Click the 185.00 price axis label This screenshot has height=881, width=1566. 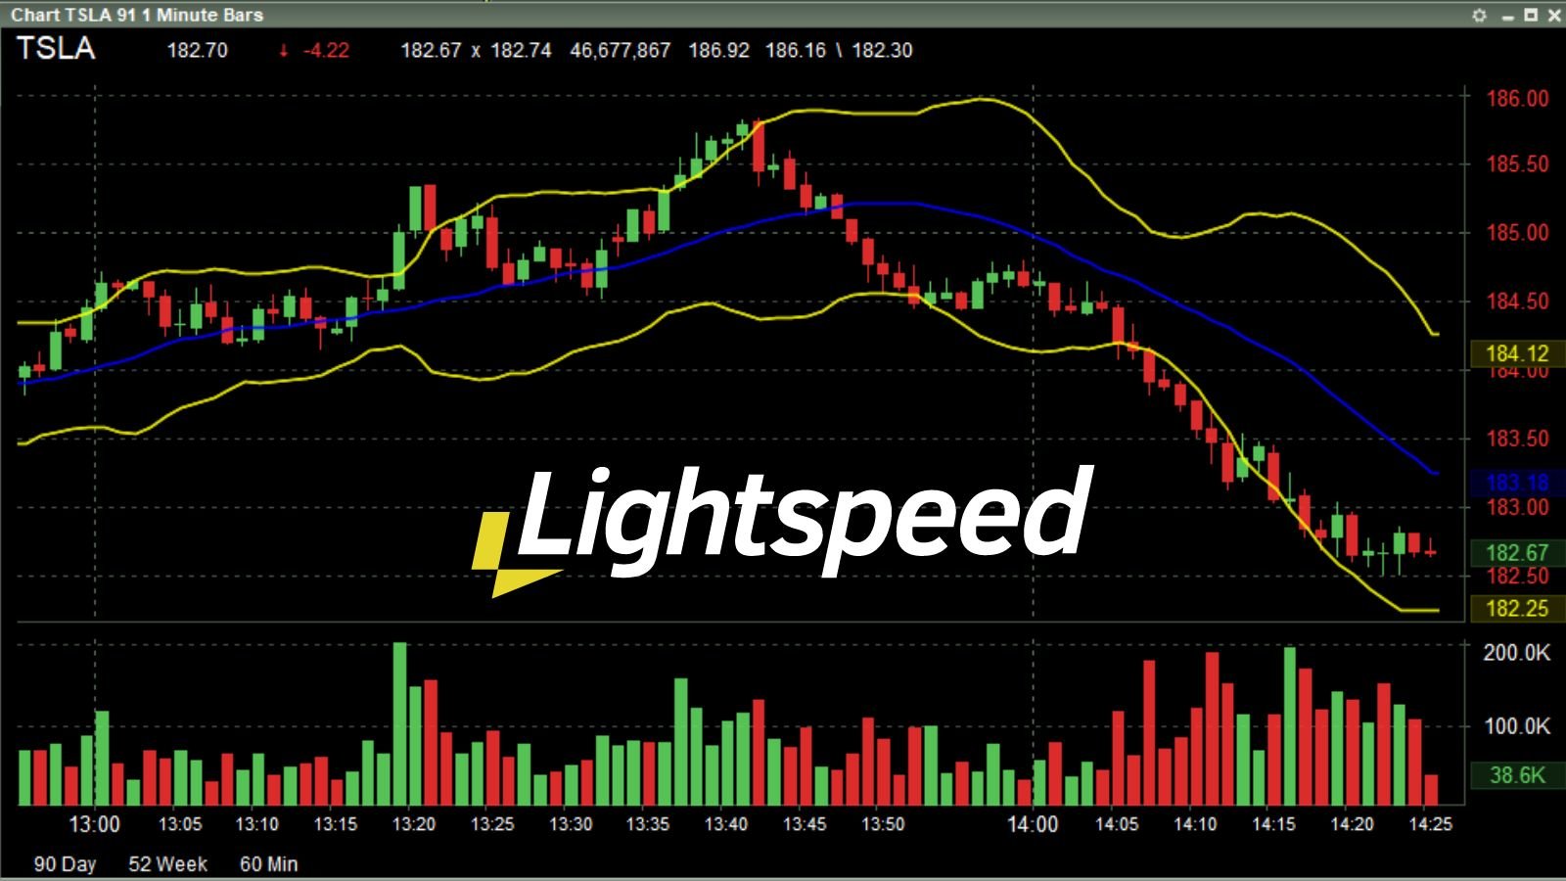1517,233
